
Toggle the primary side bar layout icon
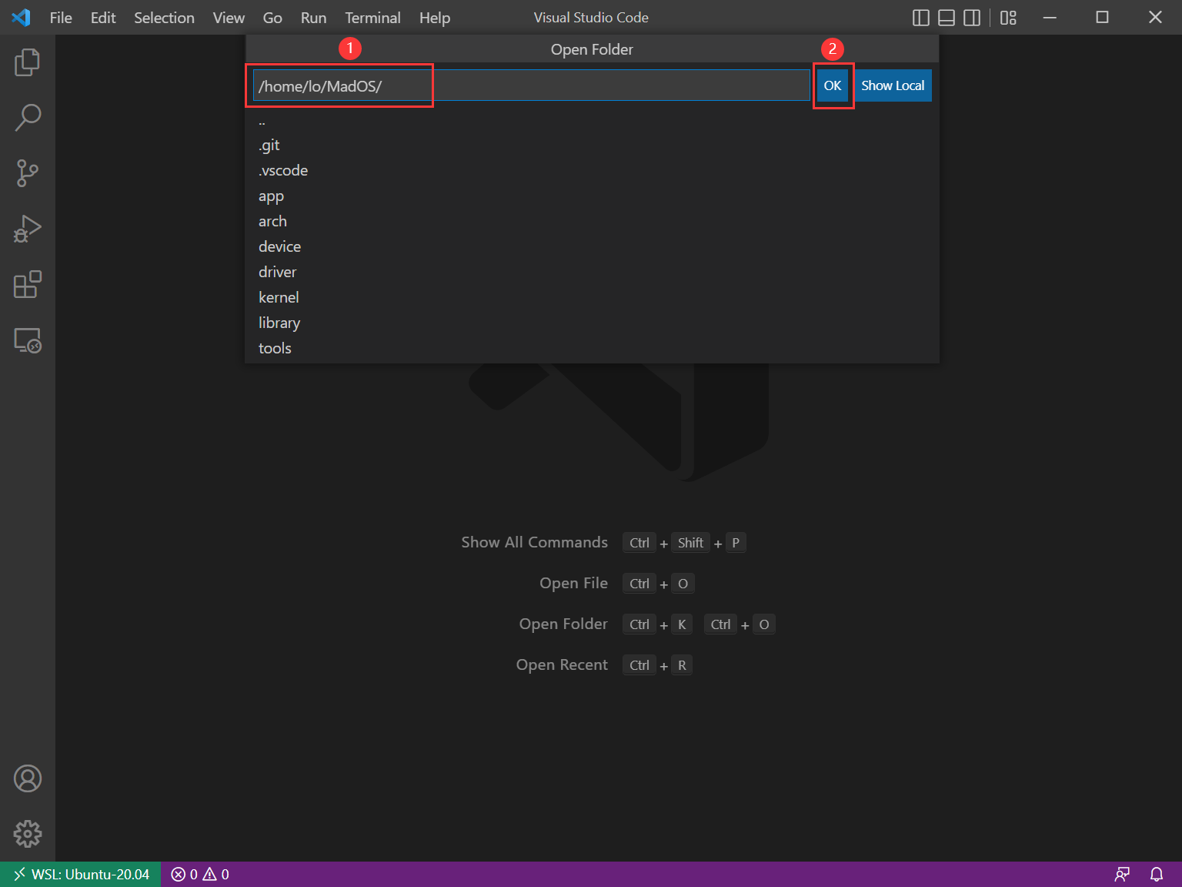(921, 18)
